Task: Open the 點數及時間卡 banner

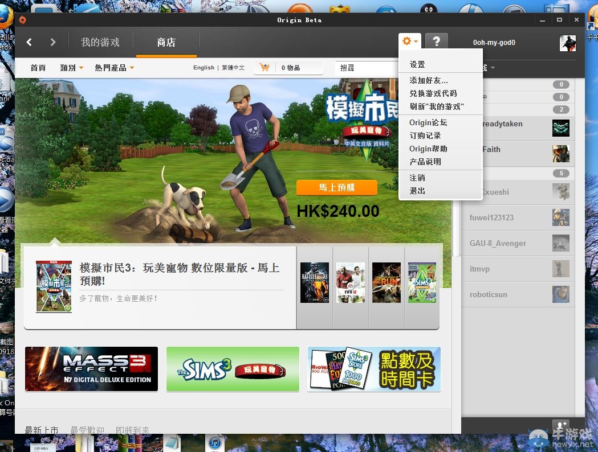Action: pyautogui.click(x=374, y=369)
